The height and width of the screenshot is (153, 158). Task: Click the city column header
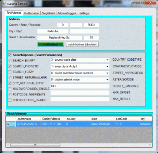145,119
